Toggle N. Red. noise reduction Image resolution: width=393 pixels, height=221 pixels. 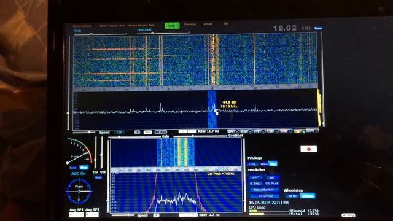point(255,184)
